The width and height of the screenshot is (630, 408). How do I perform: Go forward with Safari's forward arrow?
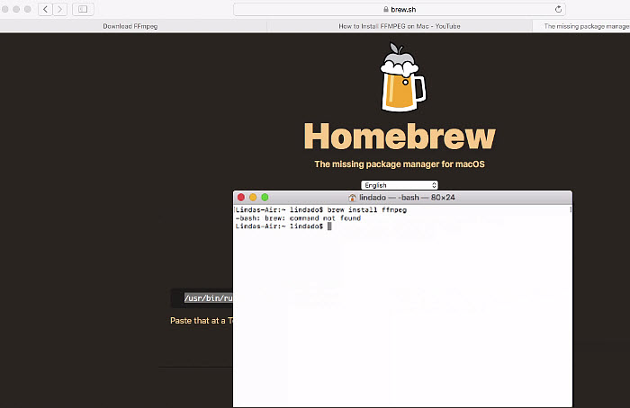pos(60,9)
